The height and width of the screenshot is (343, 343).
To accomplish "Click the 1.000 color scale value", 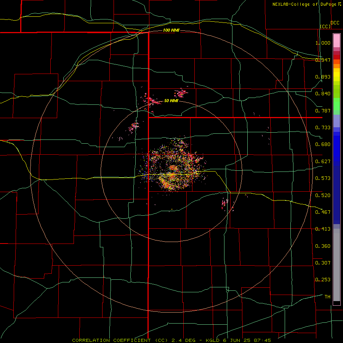I will 323,43.
